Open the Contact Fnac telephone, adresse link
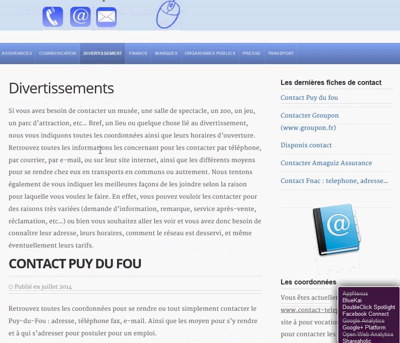Viewport: 400px width, 343px height. coord(334,181)
